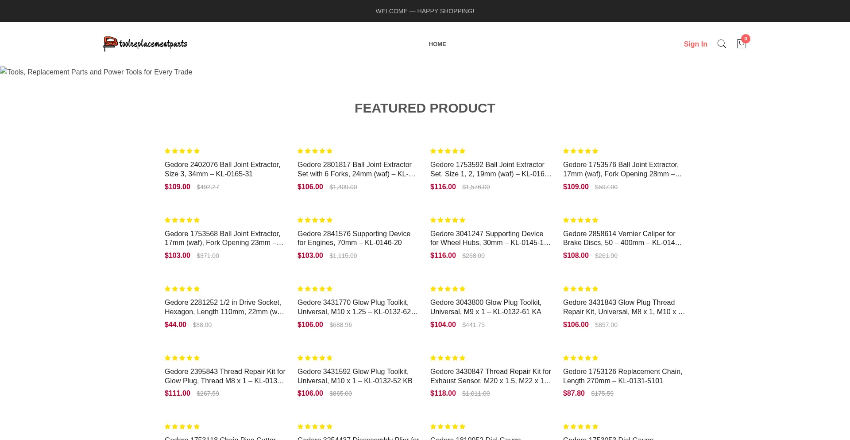The image size is (850, 440).
Task: Click star rating of Gedore 3431843 repair kit
Action: [x=580, y=289]
